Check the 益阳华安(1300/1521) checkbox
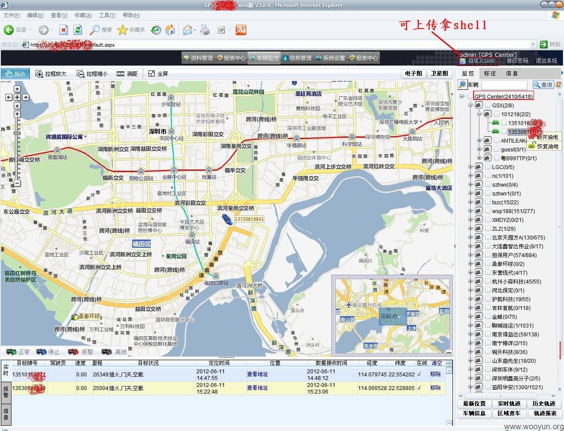 [x=488, y=387]
